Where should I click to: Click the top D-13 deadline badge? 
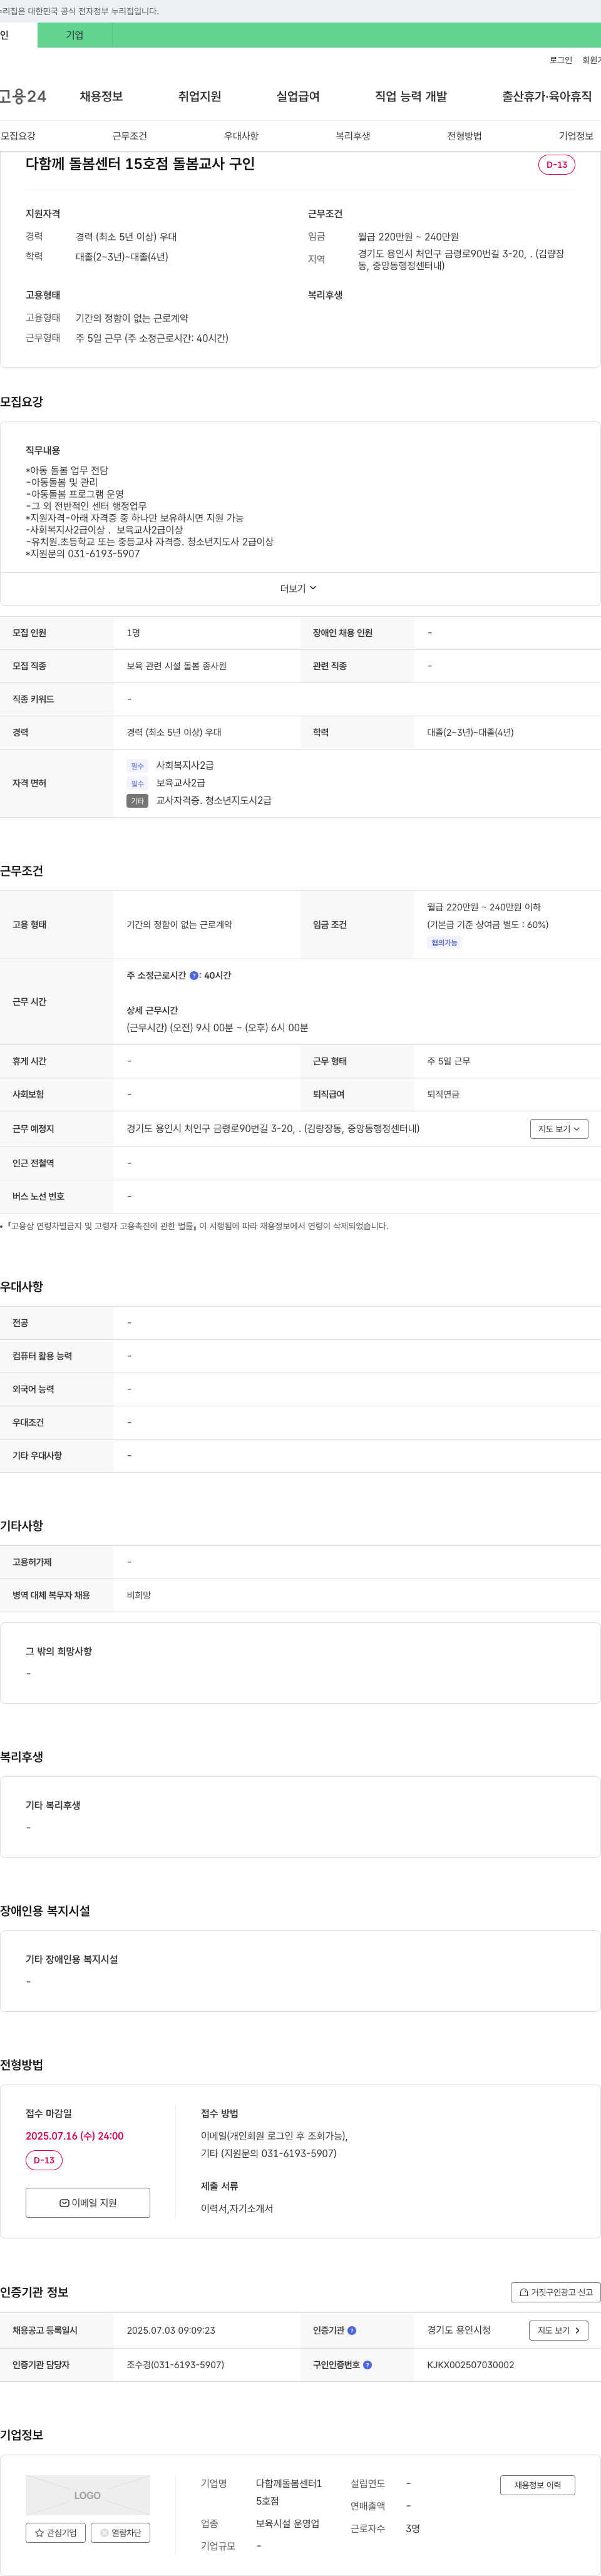(556, 164)
